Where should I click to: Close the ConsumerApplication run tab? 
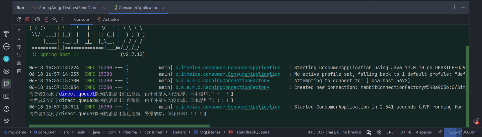[163, 8]
